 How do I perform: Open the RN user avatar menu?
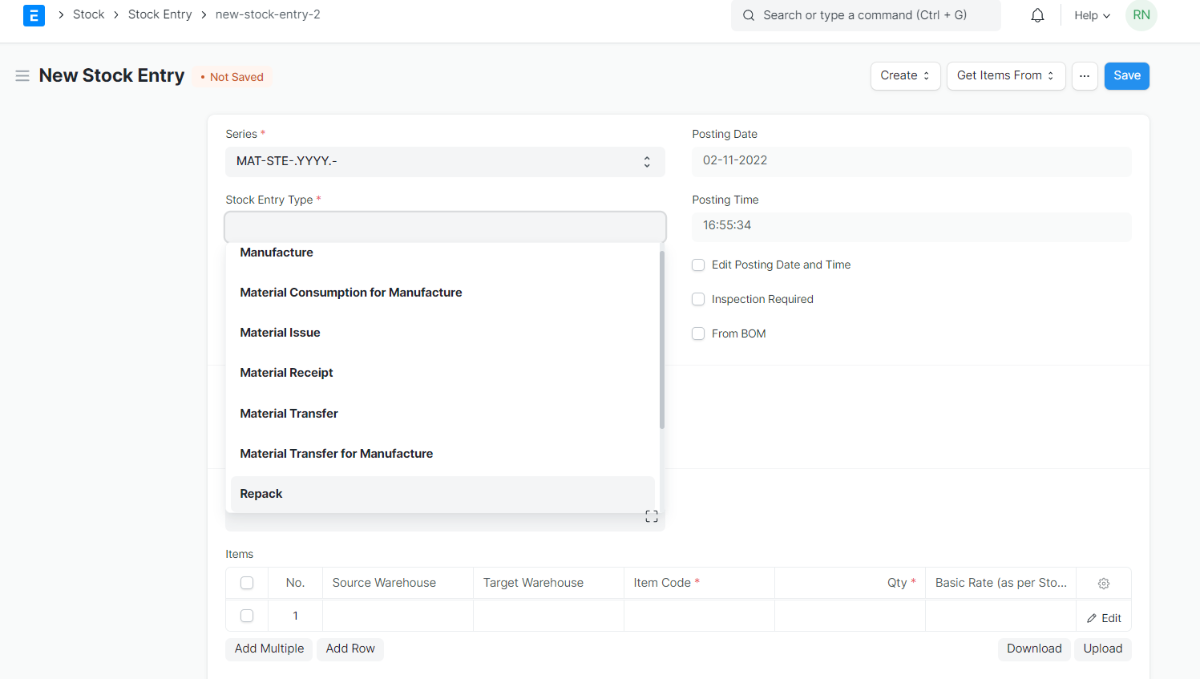[1141, 15]
